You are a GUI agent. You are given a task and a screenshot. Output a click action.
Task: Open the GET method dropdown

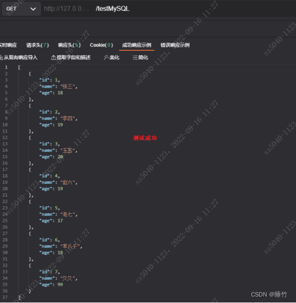point(21,9)
